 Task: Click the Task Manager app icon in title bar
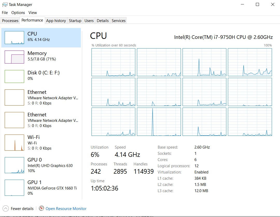(x=5, y=5)
